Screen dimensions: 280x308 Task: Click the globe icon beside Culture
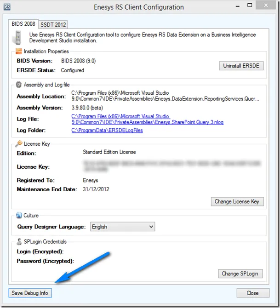tap(19, 215)
